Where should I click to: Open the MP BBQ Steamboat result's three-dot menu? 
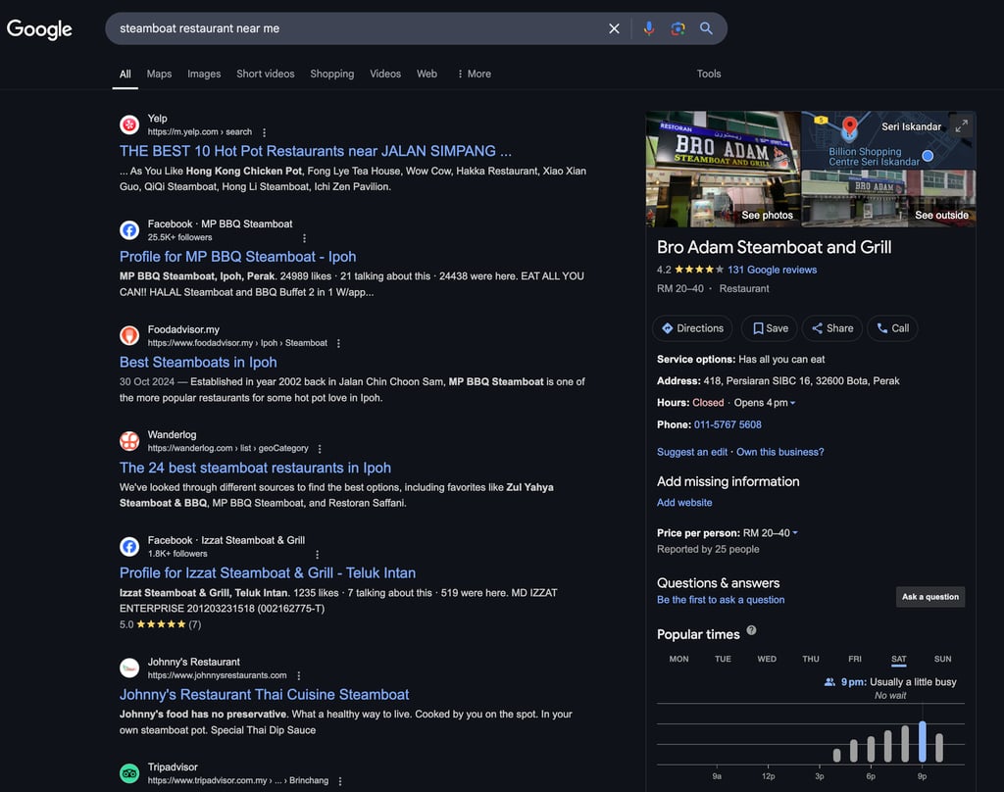304,238
